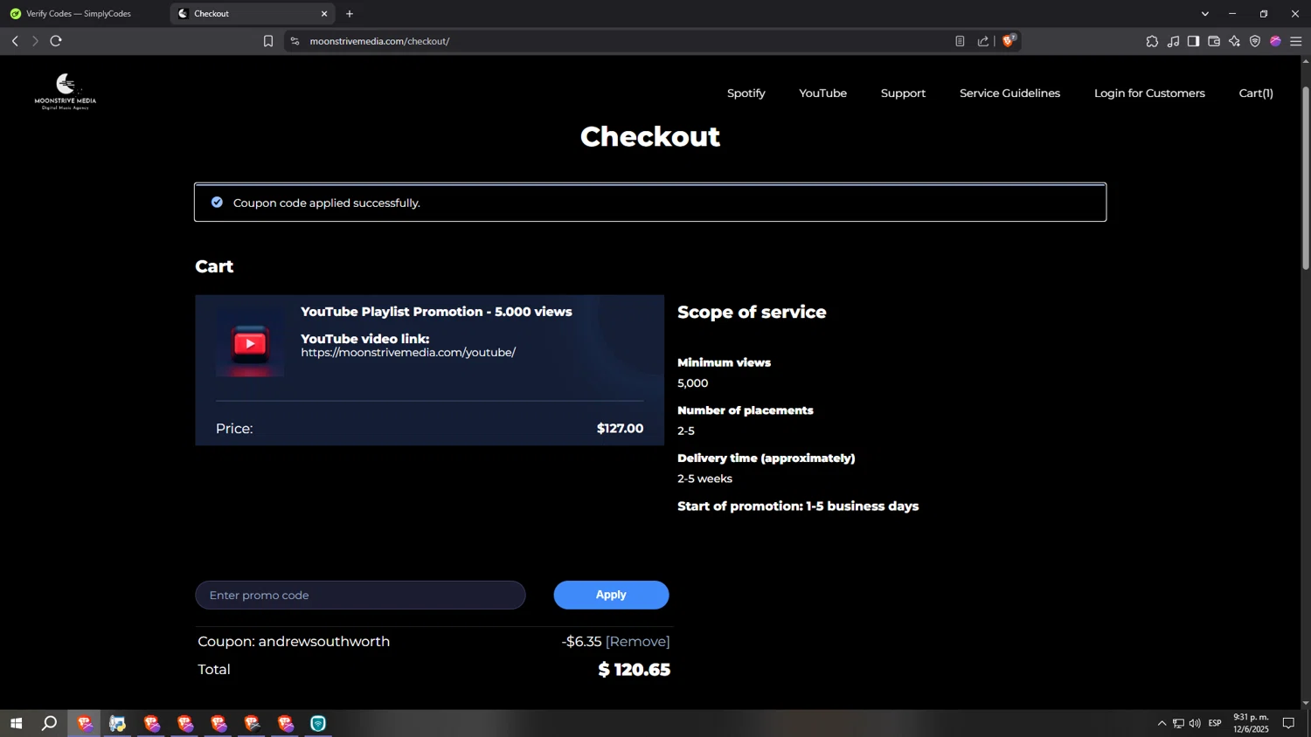Reload the checkout page
This screenshot has height=737, width=1311.
56,41
